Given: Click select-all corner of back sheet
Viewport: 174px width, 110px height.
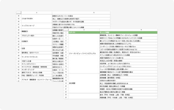Looking at the screenshot, I should tap(19, 12).
